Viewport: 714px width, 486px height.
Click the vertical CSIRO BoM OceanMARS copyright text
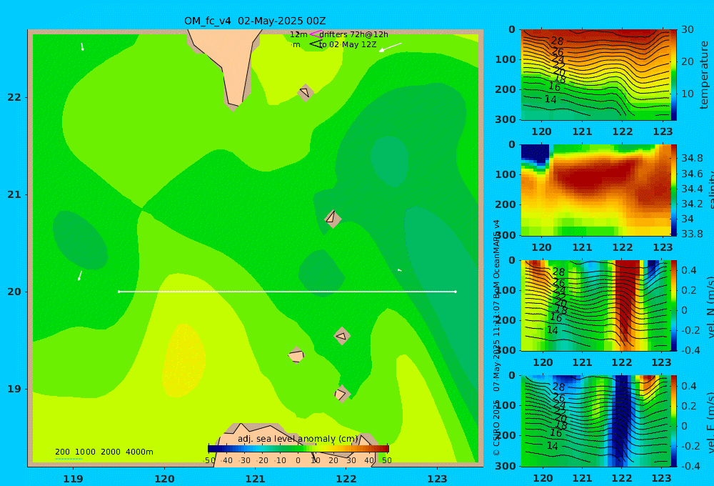coord(496,338)
